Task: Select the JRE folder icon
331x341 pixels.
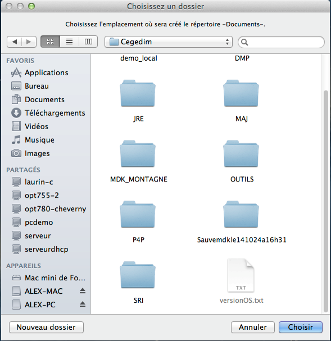Action: coord(138,93)
